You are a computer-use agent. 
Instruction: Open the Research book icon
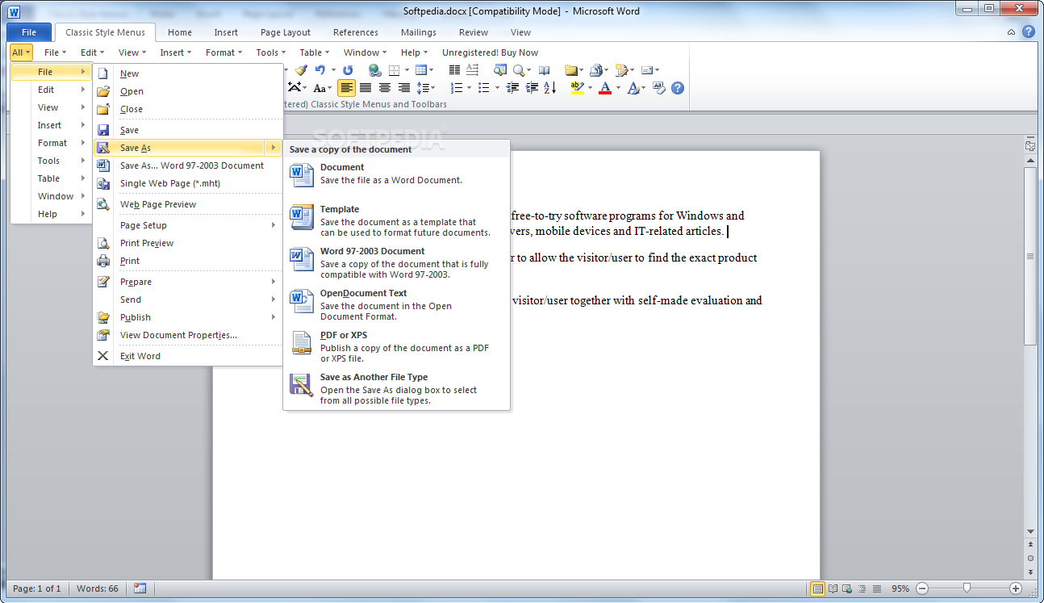(x=545, y=70)
